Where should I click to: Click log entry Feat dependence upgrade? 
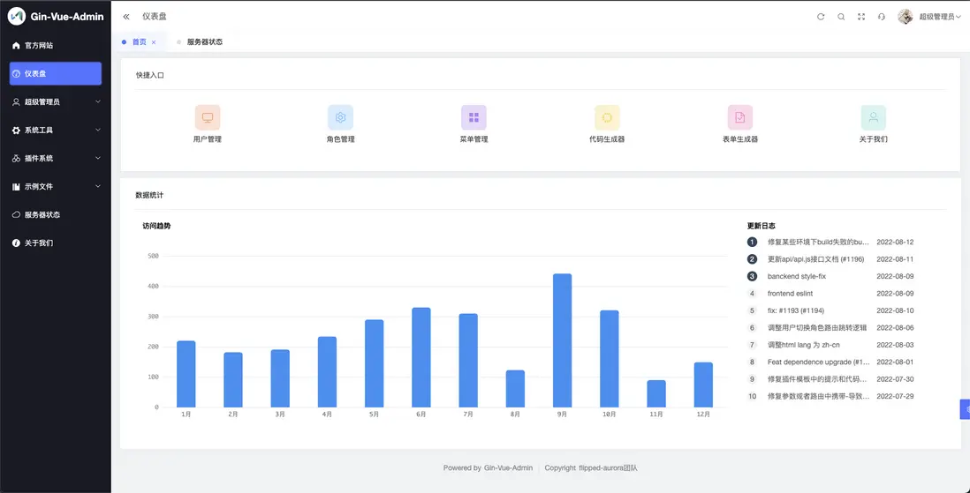(818, 362)
